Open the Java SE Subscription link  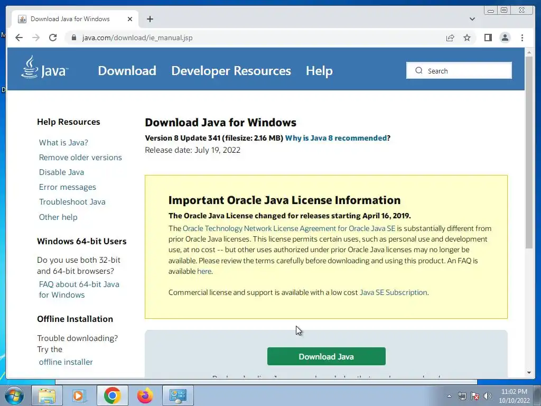point(393,292)
